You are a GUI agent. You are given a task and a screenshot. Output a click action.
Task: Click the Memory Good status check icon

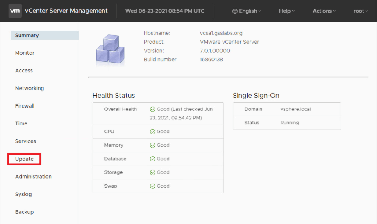pos(152,145)
